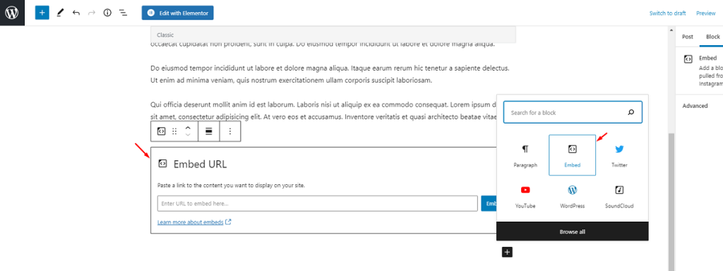Screen dimensions: 723x271
Task: Select the pencil Tools icon
Action: coord(60,13)
